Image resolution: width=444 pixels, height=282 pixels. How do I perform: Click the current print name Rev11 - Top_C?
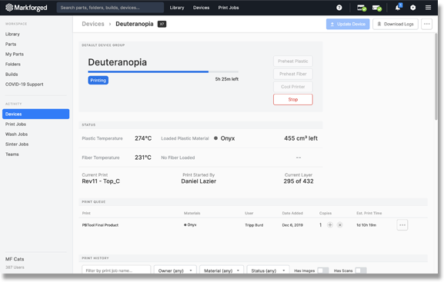pyautogui.click(x=101, y=181)
